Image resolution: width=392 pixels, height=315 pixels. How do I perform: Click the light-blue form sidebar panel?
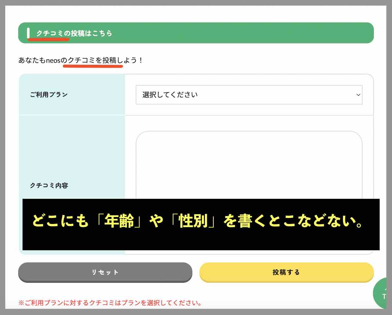point(72,139)
